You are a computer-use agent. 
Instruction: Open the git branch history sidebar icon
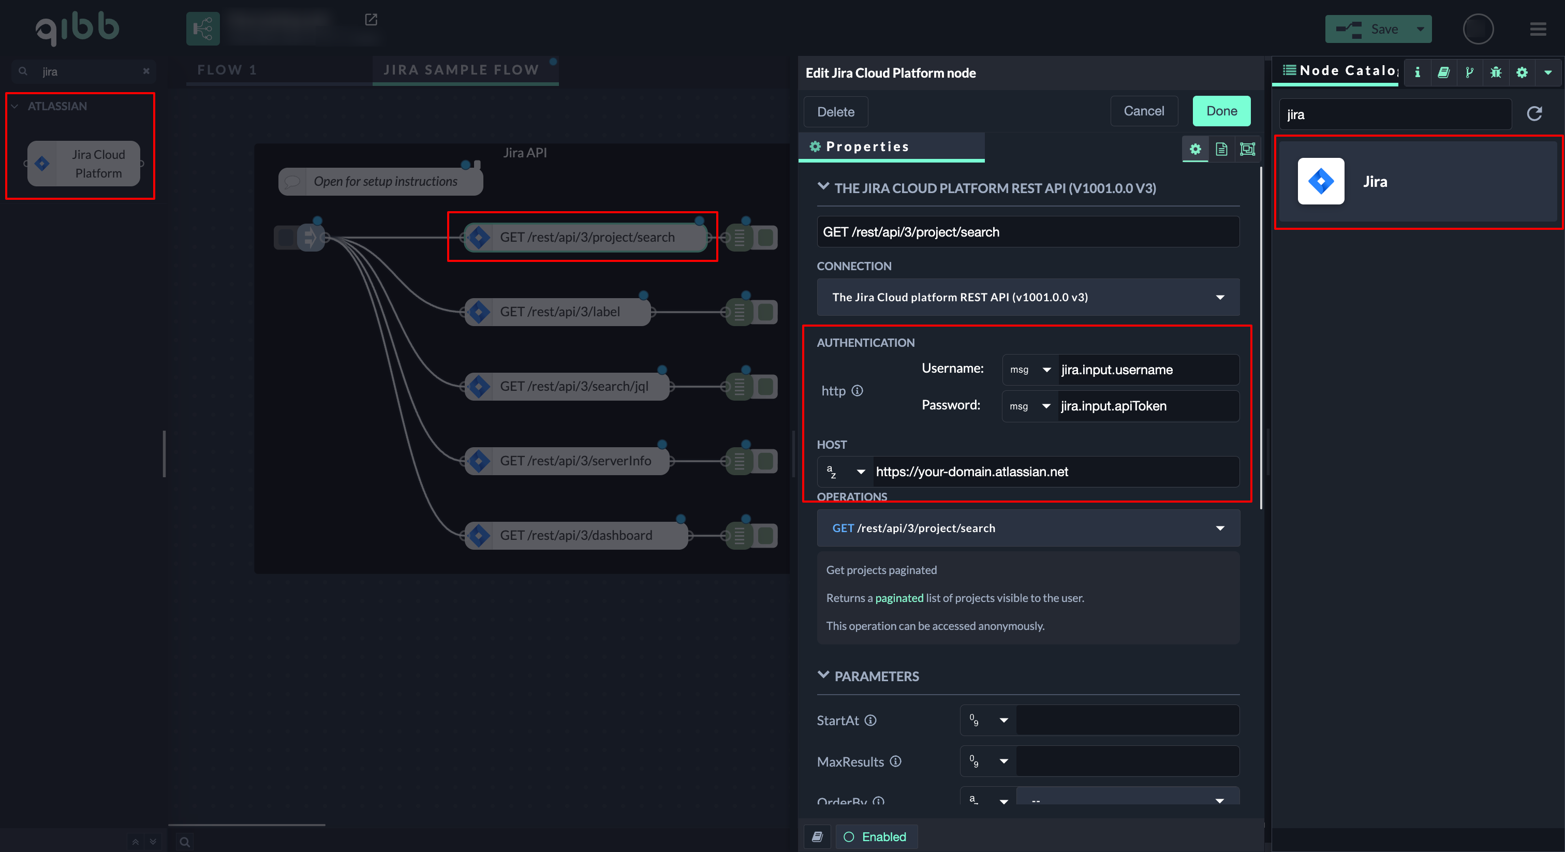click(x=1469, y=72)
